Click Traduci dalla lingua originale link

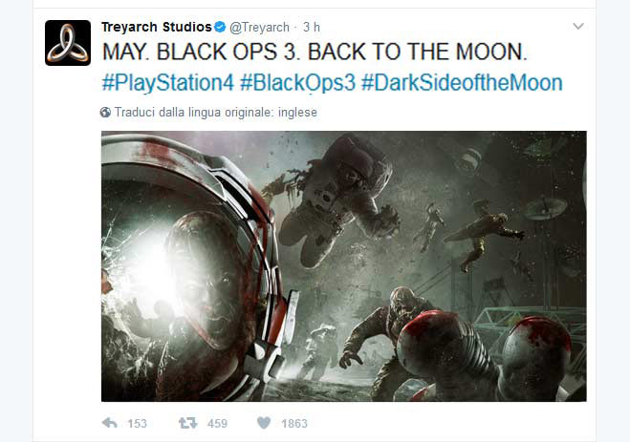pyautogui.click(x=216, y=113)
